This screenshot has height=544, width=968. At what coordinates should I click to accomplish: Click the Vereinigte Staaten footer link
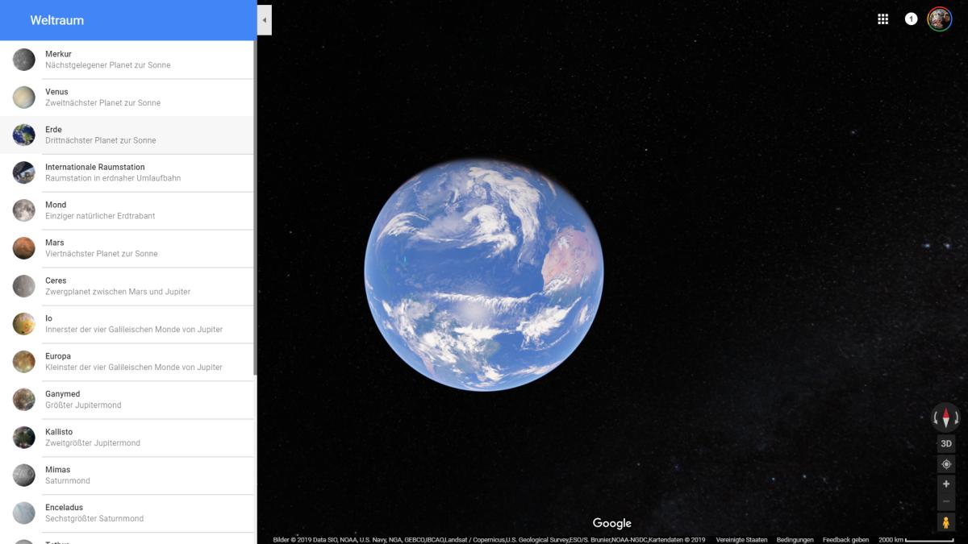click(741, 540)
